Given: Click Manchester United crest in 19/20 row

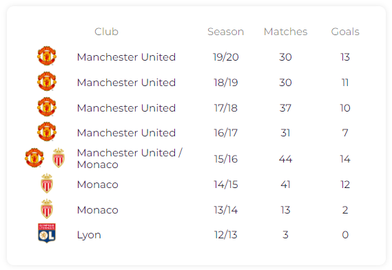Looking at the screenshot, I should tap(47, 56).
